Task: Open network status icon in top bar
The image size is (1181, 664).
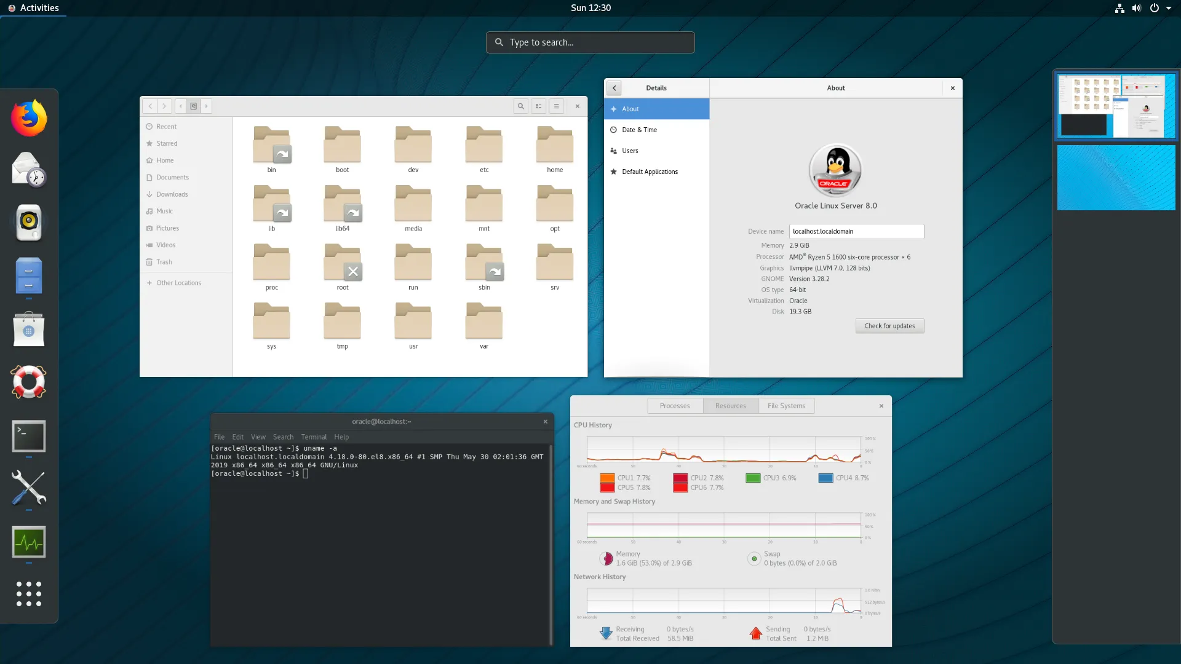Action: click(1119, 8)
